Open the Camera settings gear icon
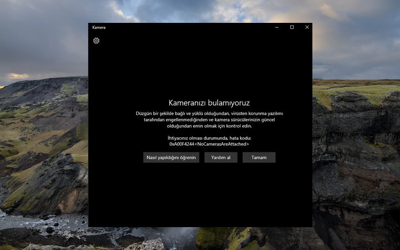 [96, 41]
